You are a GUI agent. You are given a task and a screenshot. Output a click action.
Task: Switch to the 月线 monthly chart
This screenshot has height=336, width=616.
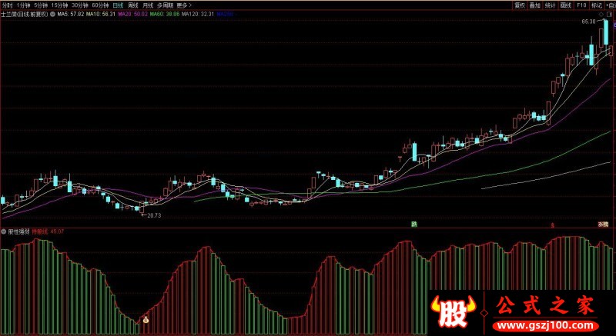(148, 5)
